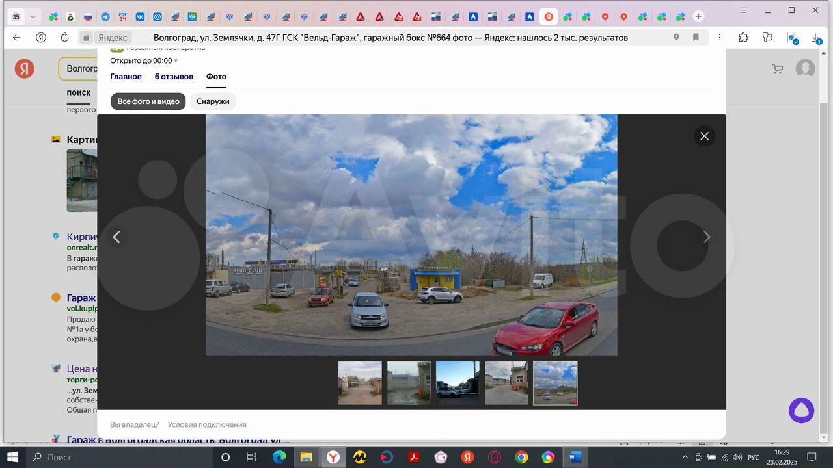Open the user profile avatar
Screen dimensions: 833x468
[x=805, y=68]
